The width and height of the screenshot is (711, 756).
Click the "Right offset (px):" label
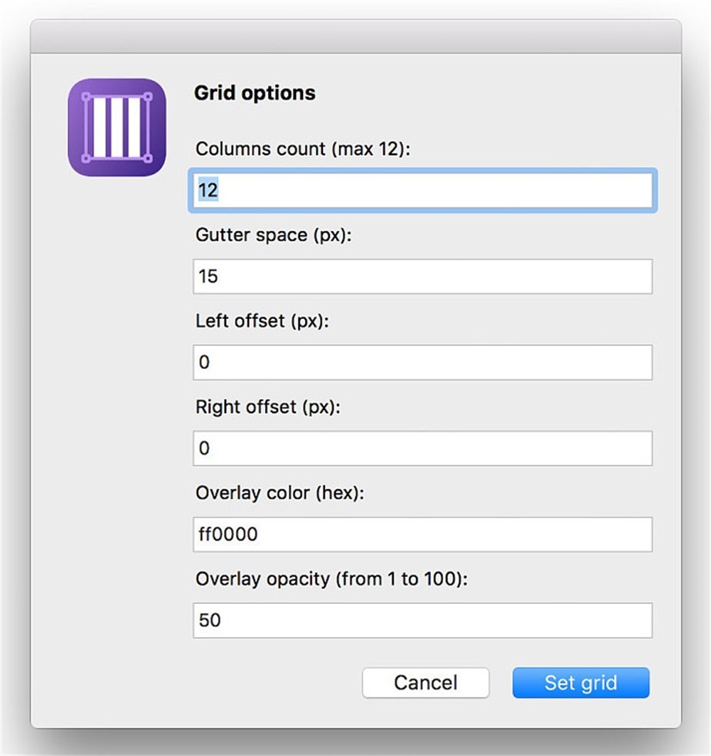pyautogui.click(x=267, y=407)
